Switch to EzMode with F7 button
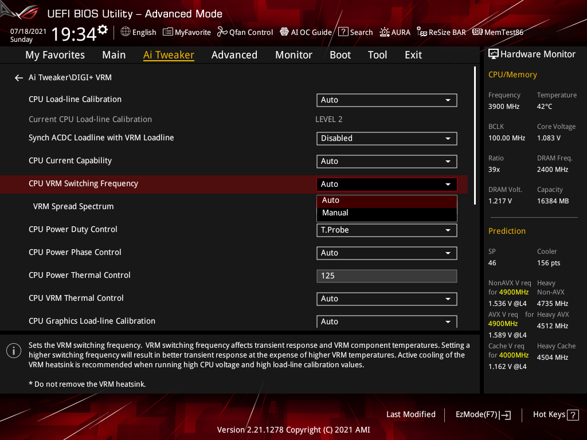The image size is (587, 440). pyautogui.click(x=483, y=414)
